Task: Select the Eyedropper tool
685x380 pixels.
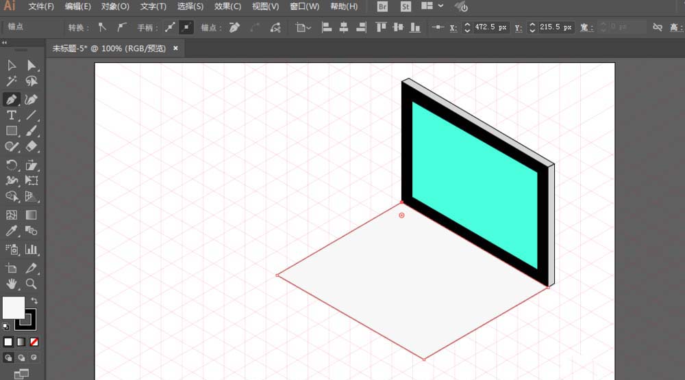Action: [x=12, y=230]
